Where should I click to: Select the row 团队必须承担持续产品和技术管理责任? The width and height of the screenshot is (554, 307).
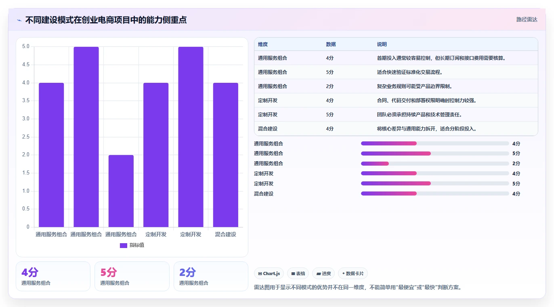coord(396,115)
